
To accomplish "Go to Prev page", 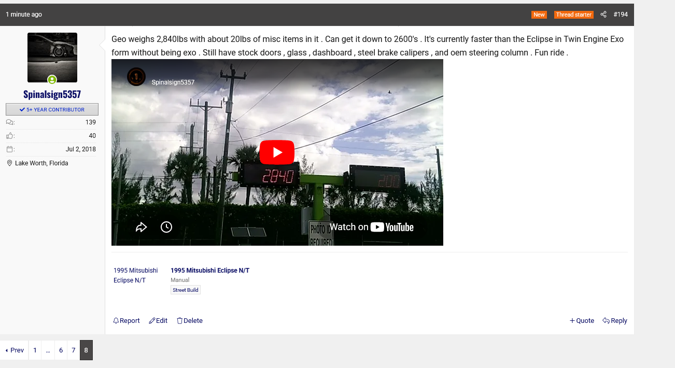I will click(15, 350).
